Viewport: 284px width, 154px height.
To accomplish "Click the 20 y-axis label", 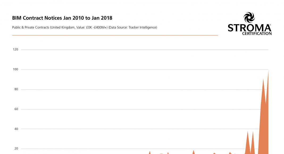I will pyautogui.click(x=16, y=149).
